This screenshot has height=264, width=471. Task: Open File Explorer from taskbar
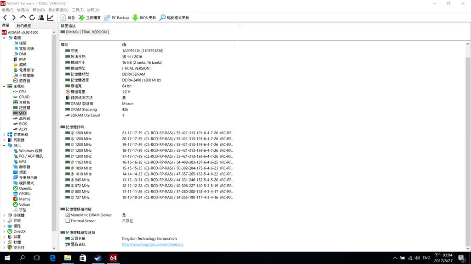(68, 258)
